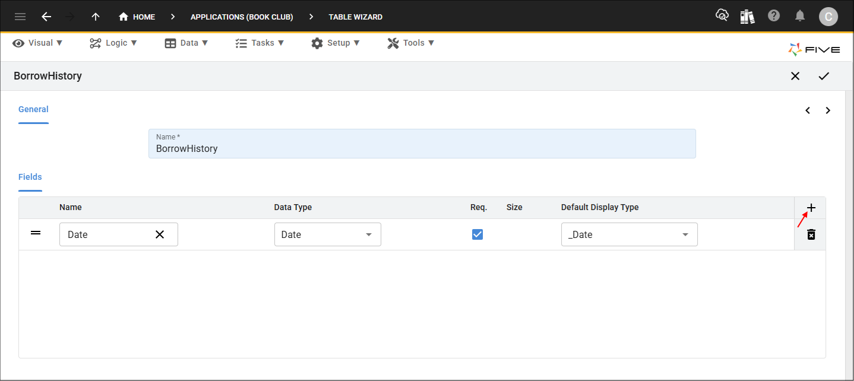Go to previous wizard step chevron

(808, 110)
